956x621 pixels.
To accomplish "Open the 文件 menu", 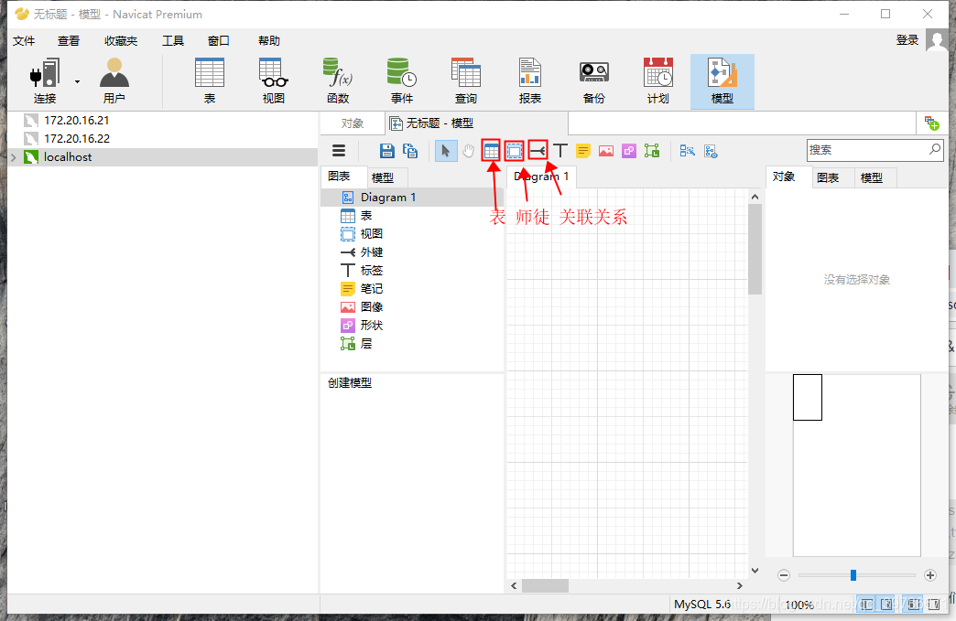I will 24,41.
